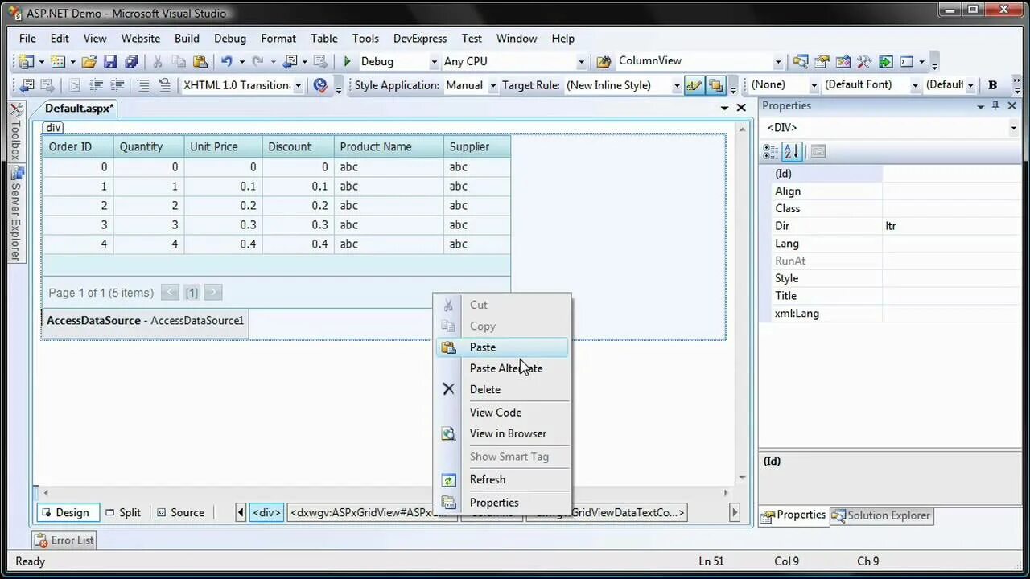Open the XHTML 1.0 Transitional schema dropdown

(298, 85)
